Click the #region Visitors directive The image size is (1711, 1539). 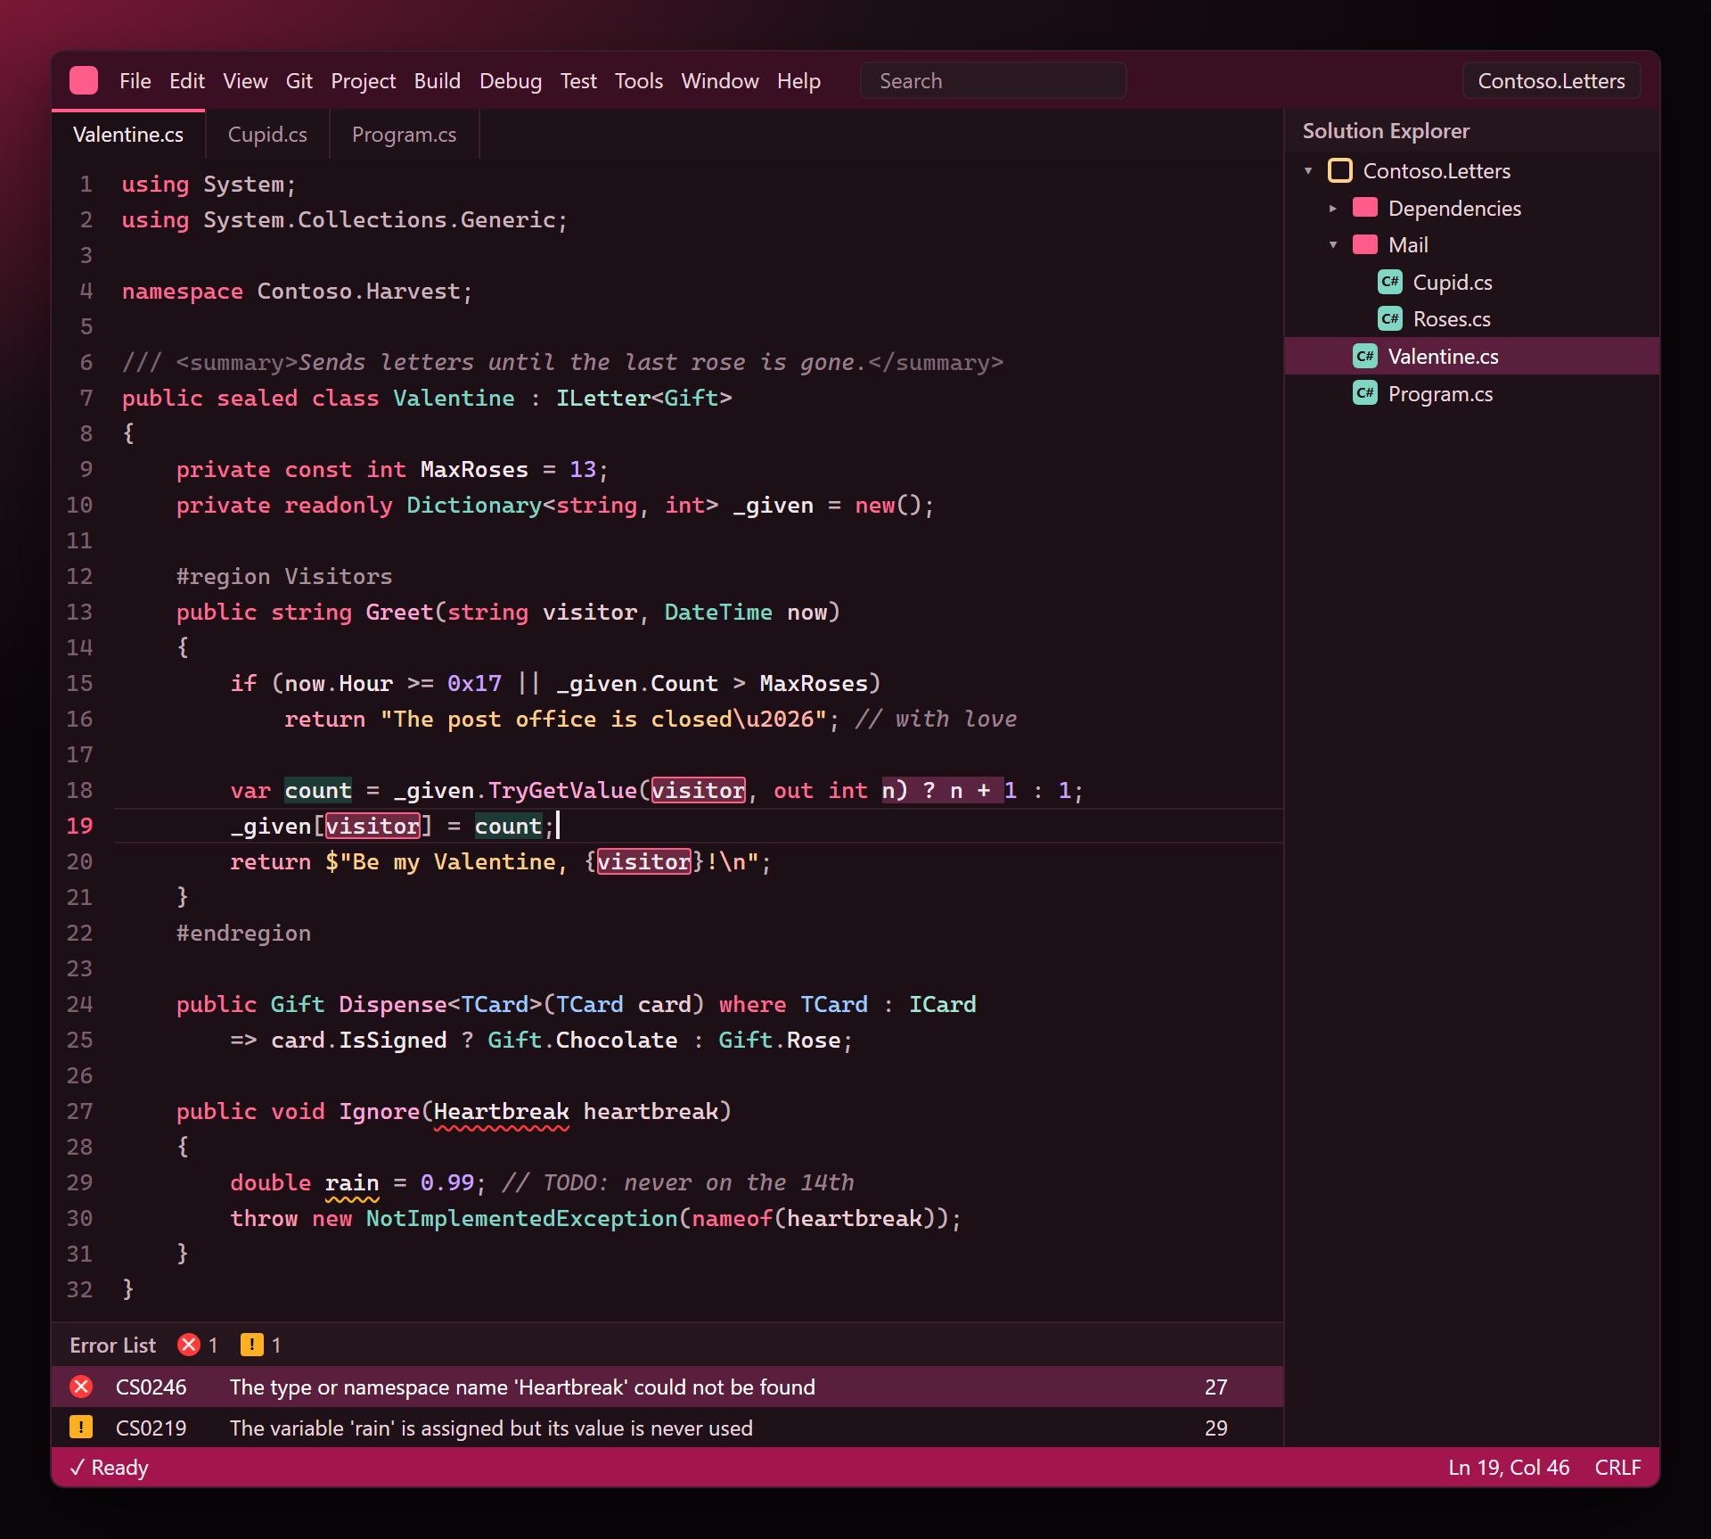click(x=284, y=576)
